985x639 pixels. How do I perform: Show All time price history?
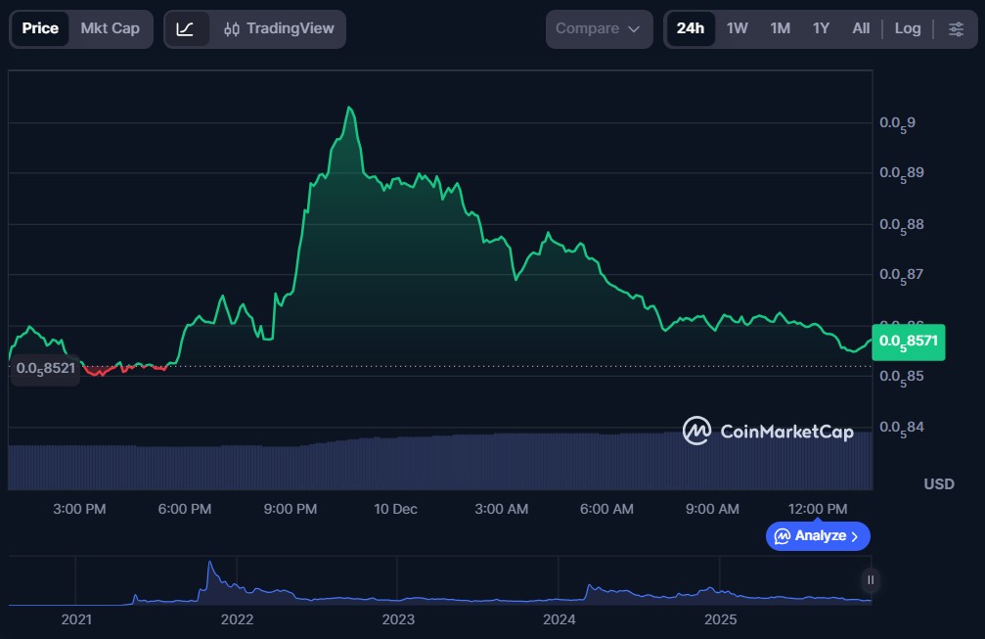(x=861, y=29)
